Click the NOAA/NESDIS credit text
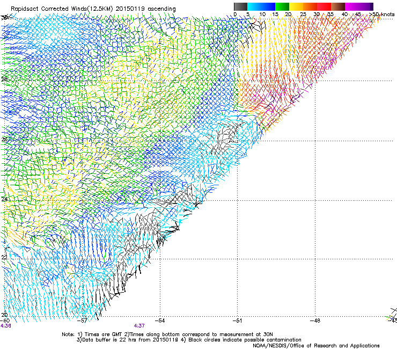The image size is (397, 349). click(x=316, y=346)
